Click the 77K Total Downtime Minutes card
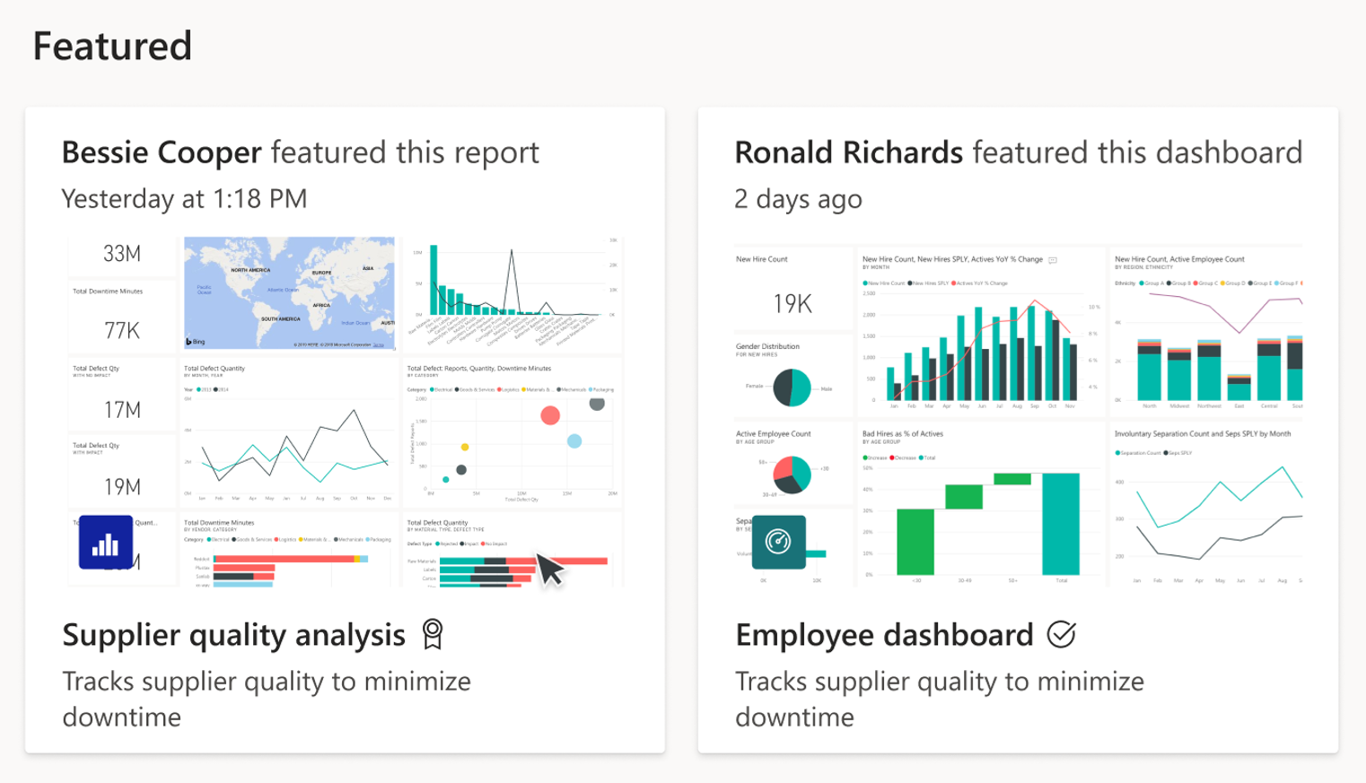This screenshot has height=783, width=1366. (x=122, y=318)
